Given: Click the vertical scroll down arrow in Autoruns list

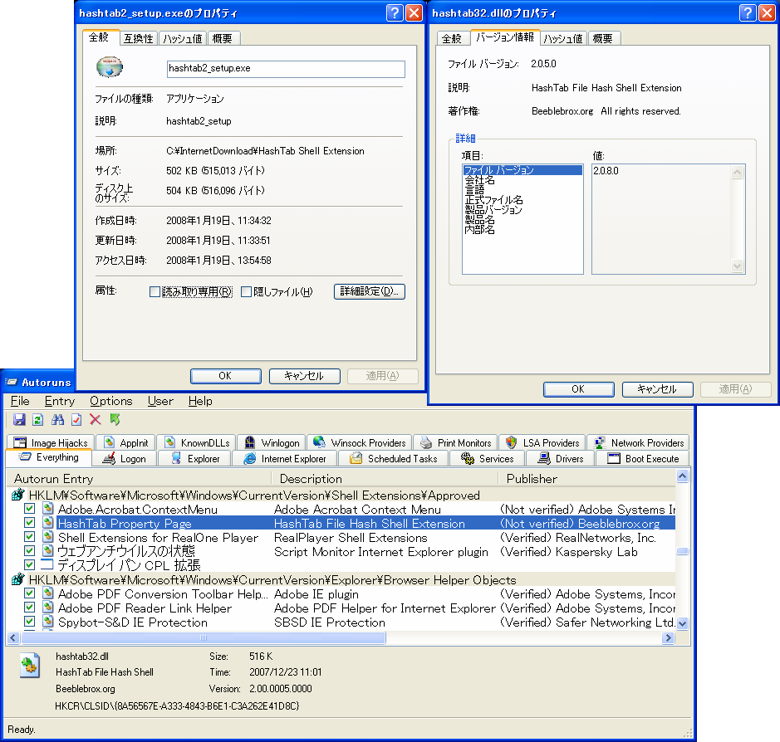Looking at the screenshot, I should point(682,623).
